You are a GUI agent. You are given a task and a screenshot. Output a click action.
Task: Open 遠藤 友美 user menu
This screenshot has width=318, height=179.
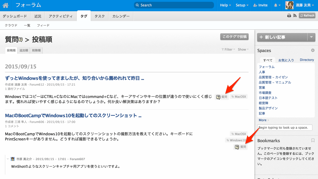(x=305, y=5)
